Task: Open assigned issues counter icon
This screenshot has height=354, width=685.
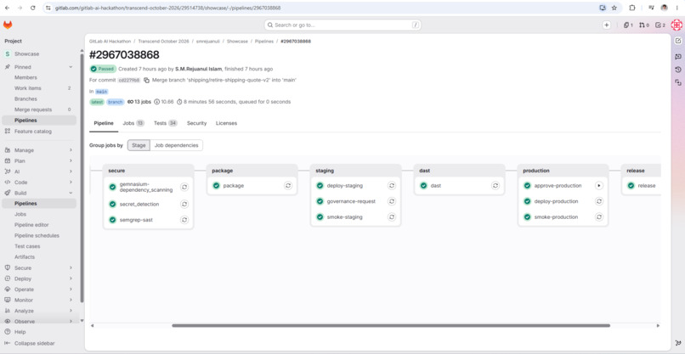Action: pos(628,25)
